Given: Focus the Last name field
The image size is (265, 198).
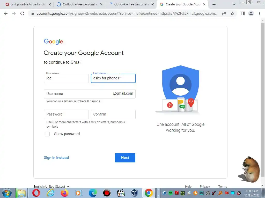Looking at the screenshot, I should (x=113, y=78).
